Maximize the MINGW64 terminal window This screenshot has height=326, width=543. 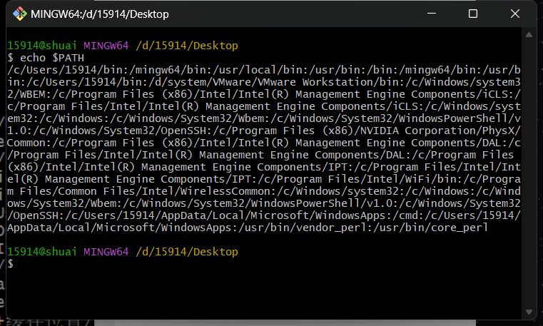point(472,14)
